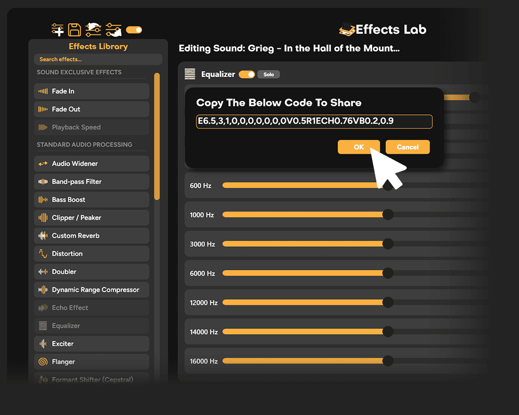Add the Doubler effect

click(91, 272)
